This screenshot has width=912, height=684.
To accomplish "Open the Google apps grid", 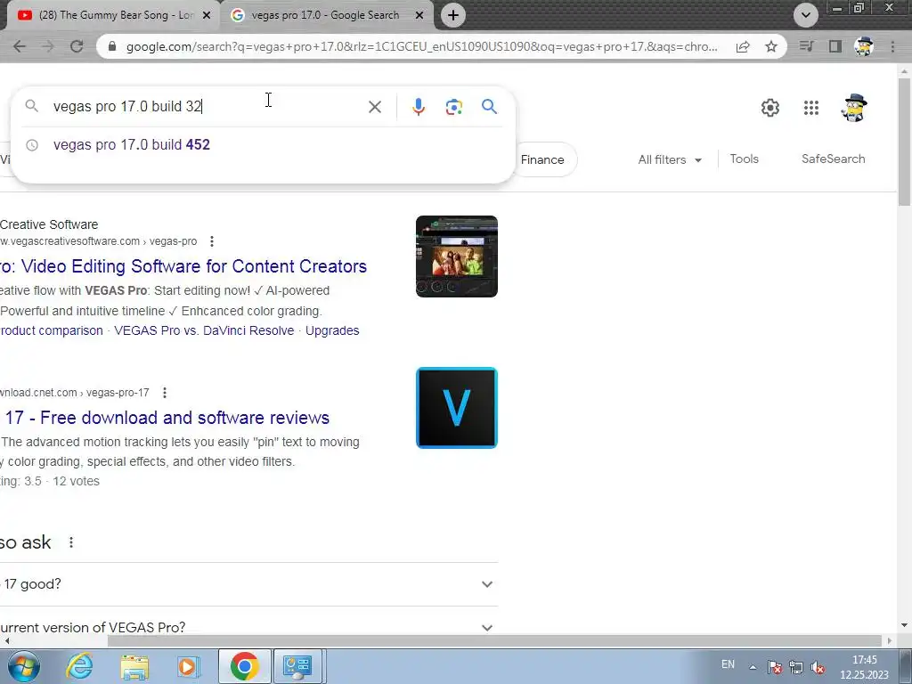I will pyautogui.click(x=810, y=108).
